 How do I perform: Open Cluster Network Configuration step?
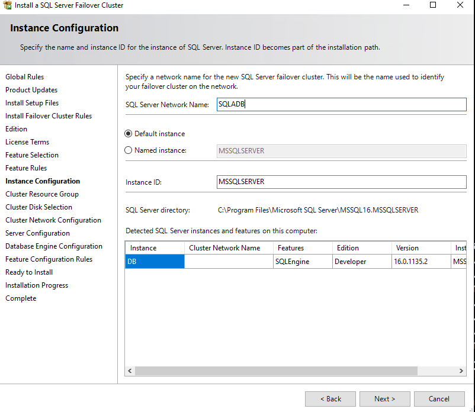(53, 220)
